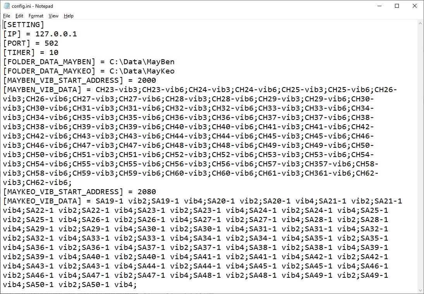Click the PORT value 502
This screenshot has height=294, width=424.
pos(51,43)
